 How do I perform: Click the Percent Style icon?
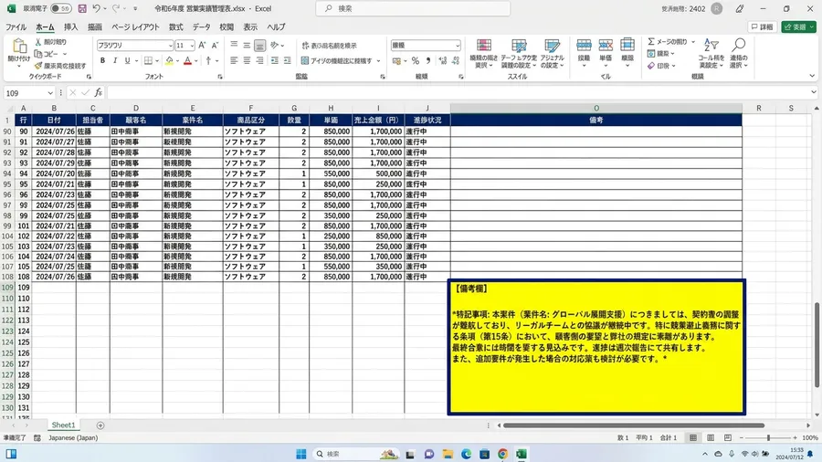[x=416, y=61]
